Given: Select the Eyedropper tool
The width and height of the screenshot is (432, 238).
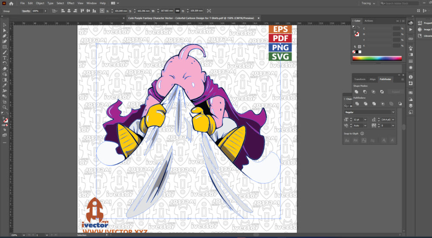Looking at the screenshot, I should pos(5,85).
